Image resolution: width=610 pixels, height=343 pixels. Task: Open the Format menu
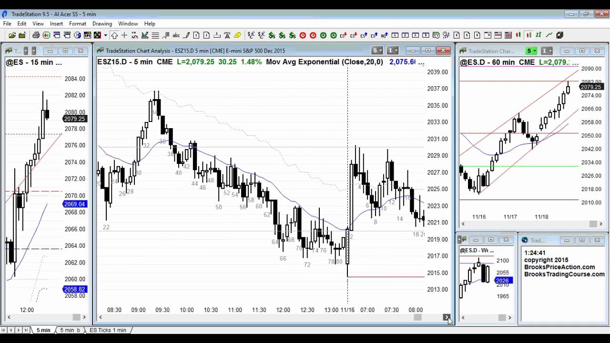click(x=78, y=24)
